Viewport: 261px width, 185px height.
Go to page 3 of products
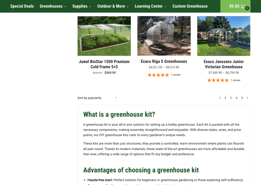pos(231,98)
